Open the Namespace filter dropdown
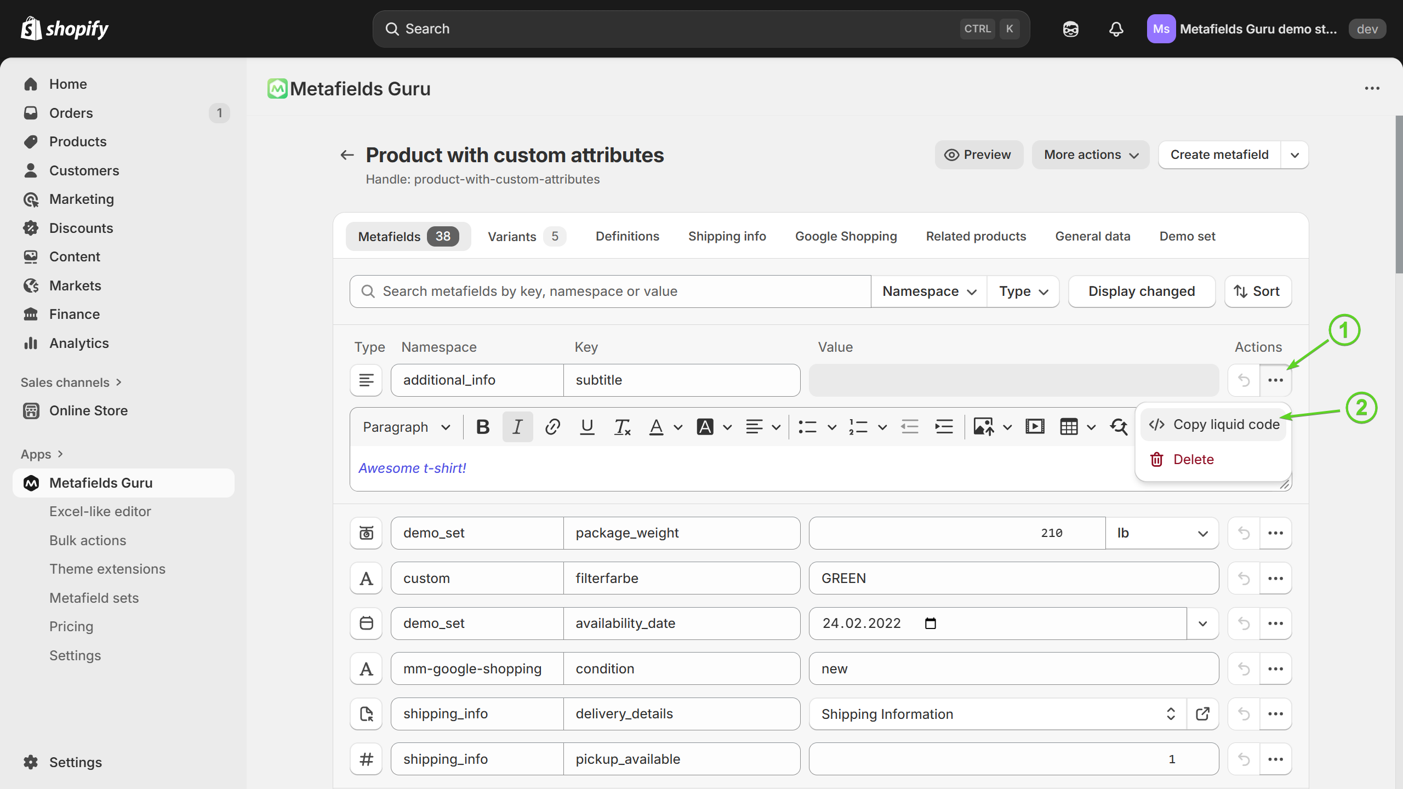 coord(929,291)
